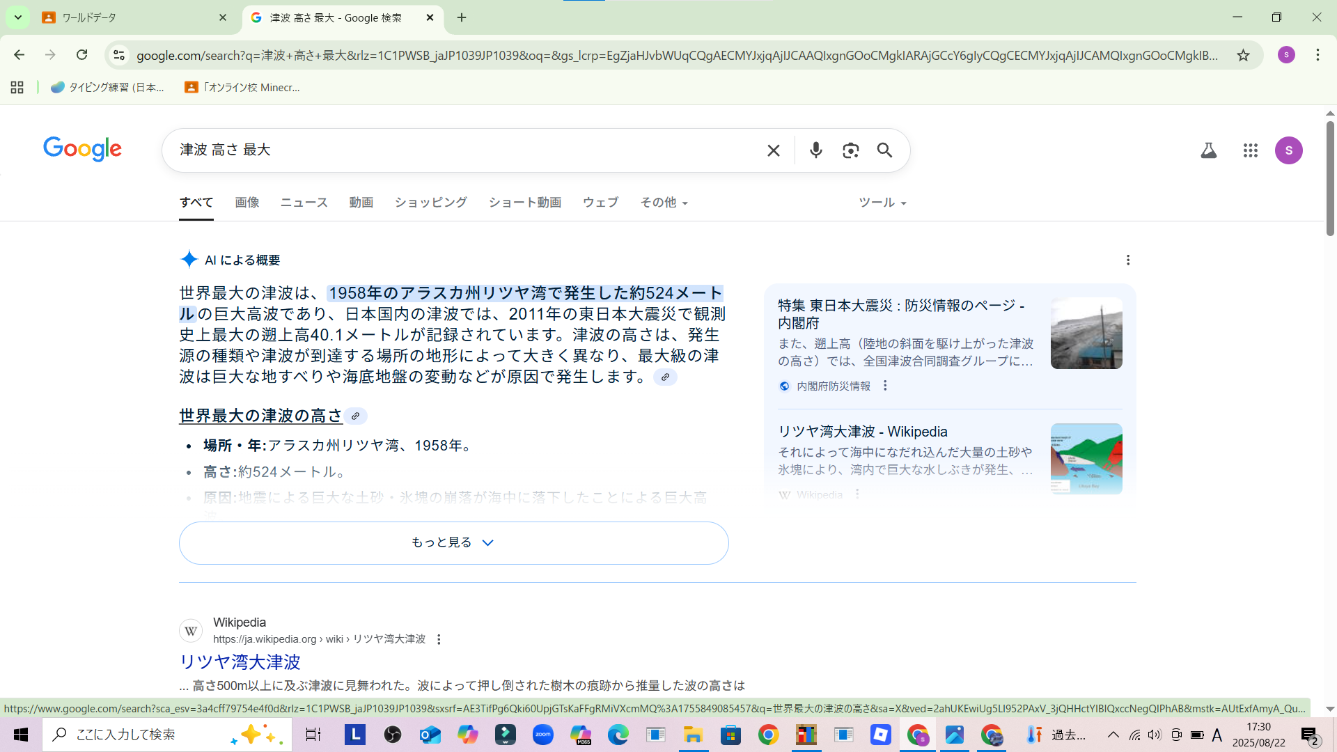
Task: Open Outlook from the taskbar
Action: [430, 735]
